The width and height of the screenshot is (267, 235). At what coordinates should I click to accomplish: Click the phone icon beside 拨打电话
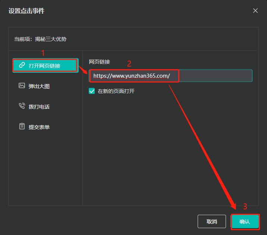tap(22, 106)
